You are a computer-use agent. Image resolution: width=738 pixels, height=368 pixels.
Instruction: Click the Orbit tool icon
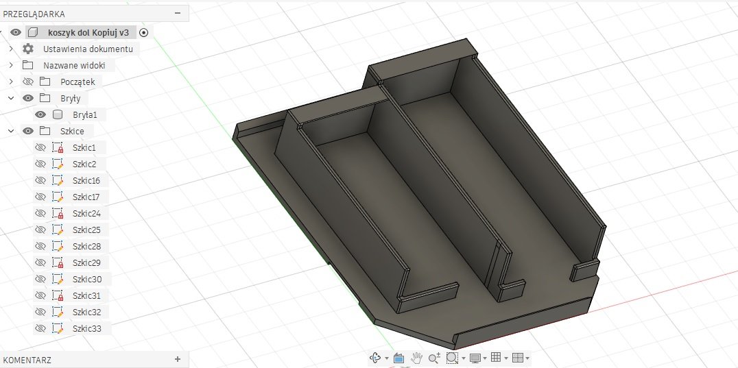[x=375, y=358]
